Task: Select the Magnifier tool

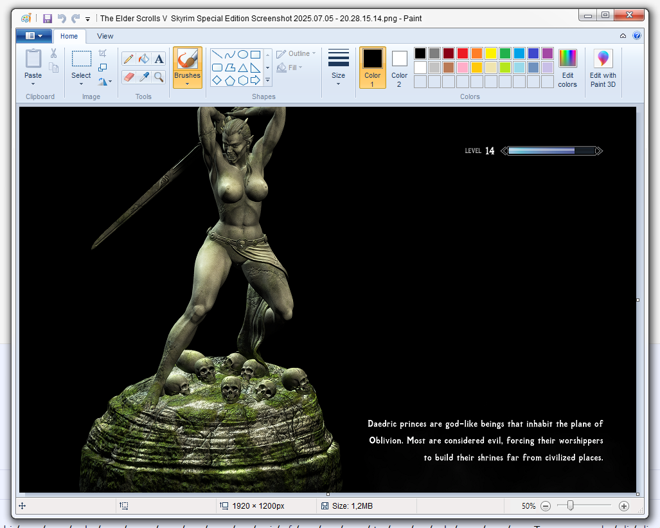Action: pyautogui.click(x=159, y=77)
